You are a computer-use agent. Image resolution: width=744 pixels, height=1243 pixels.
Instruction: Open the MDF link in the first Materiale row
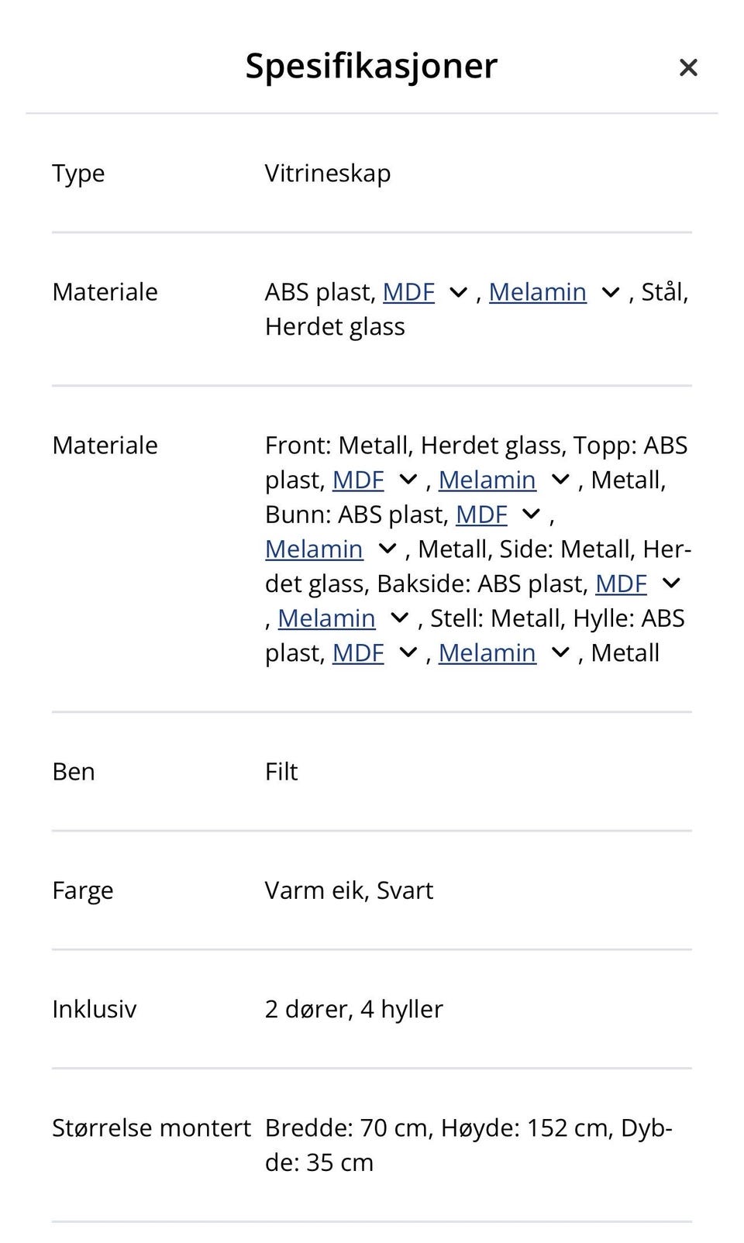point(409,293)
